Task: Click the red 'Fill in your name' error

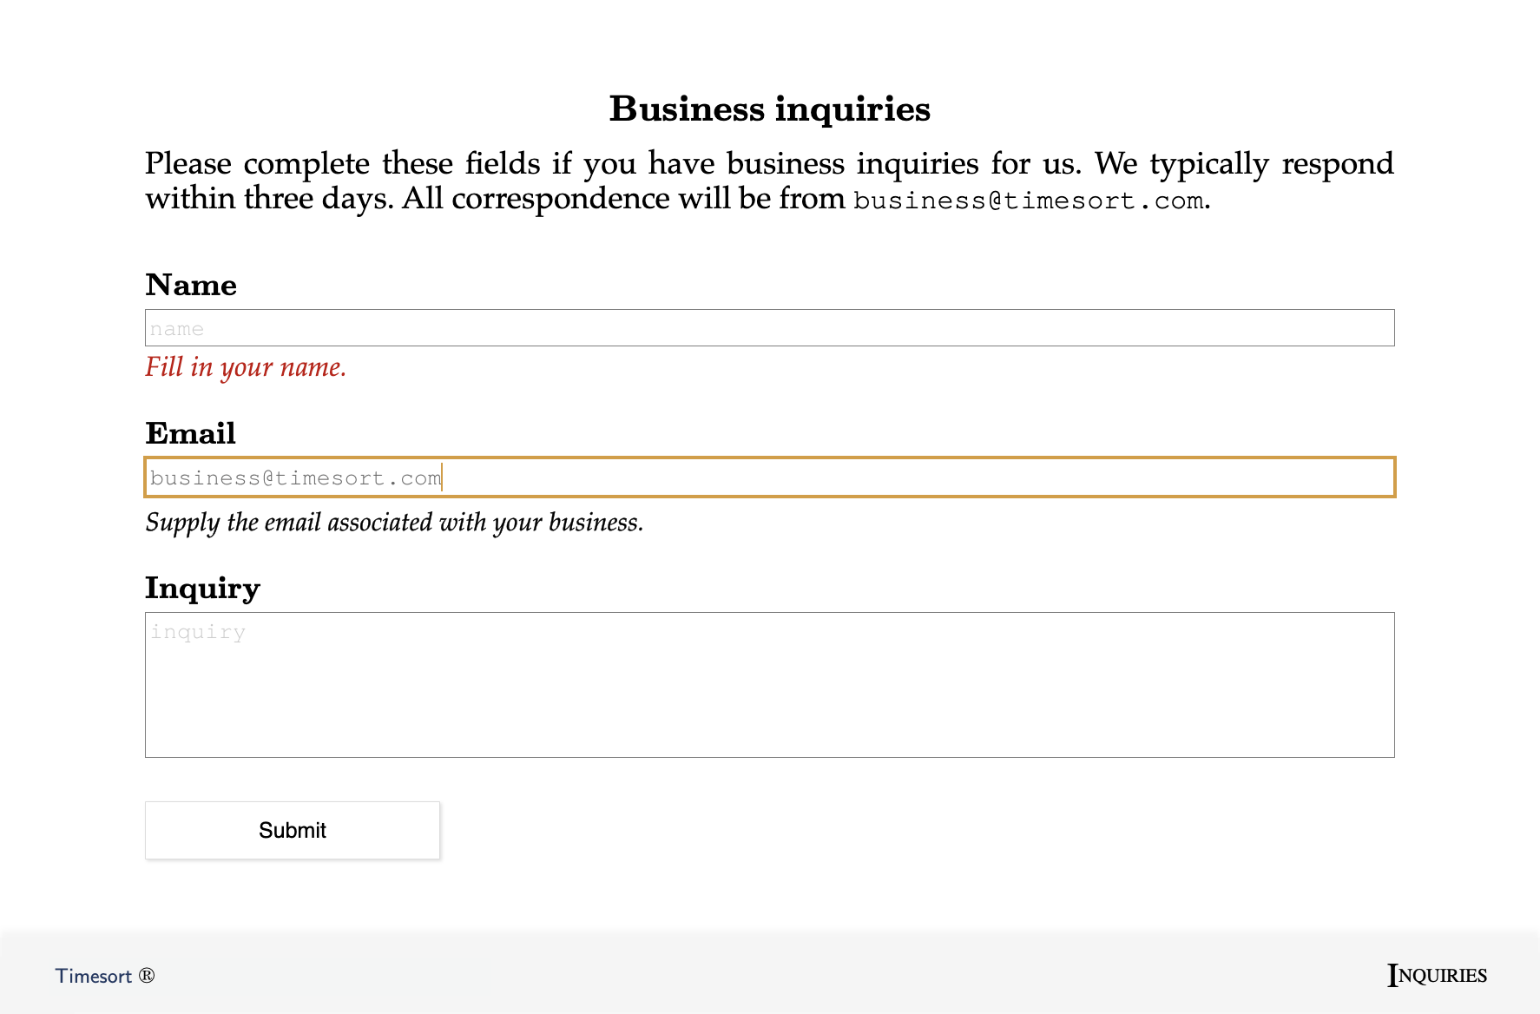Action: 246,367
